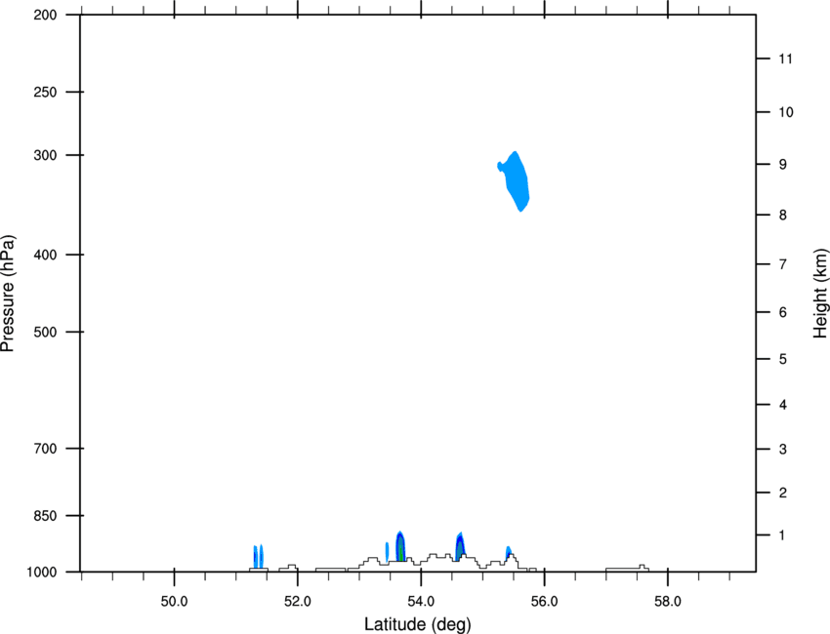Pick the 6 km height label

[783, 312]
